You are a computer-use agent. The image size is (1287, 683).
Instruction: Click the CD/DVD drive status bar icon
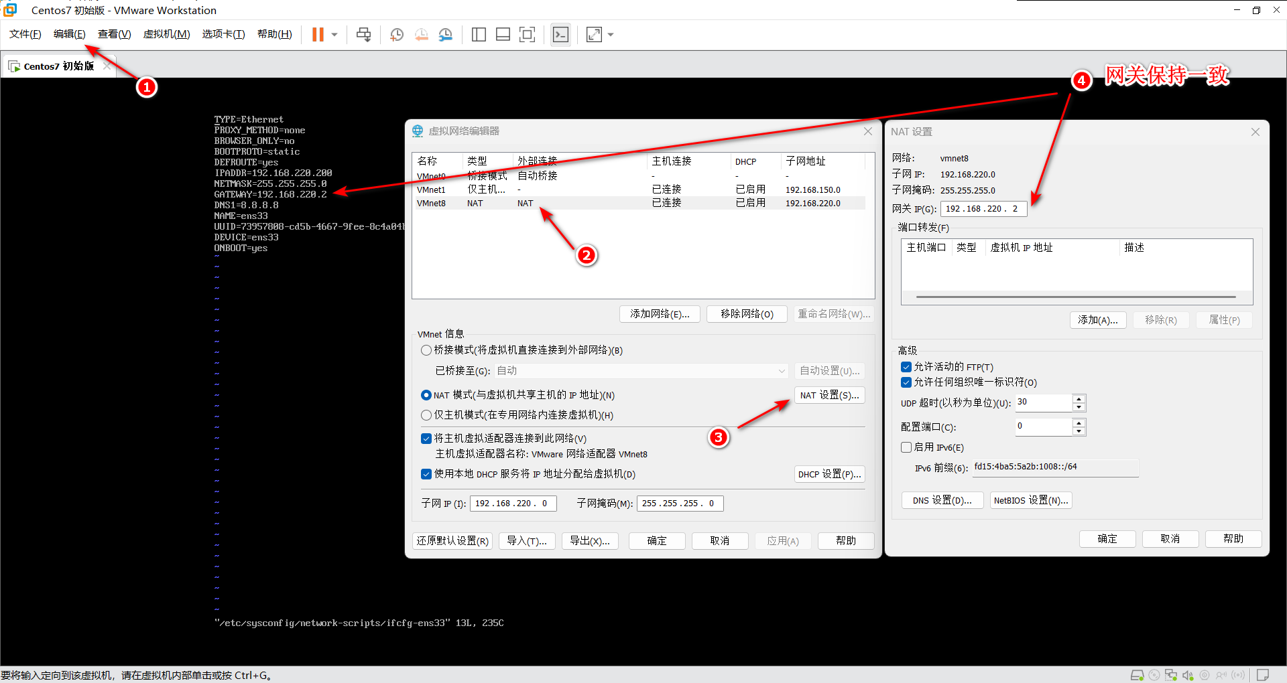(x=1154, y=675)
